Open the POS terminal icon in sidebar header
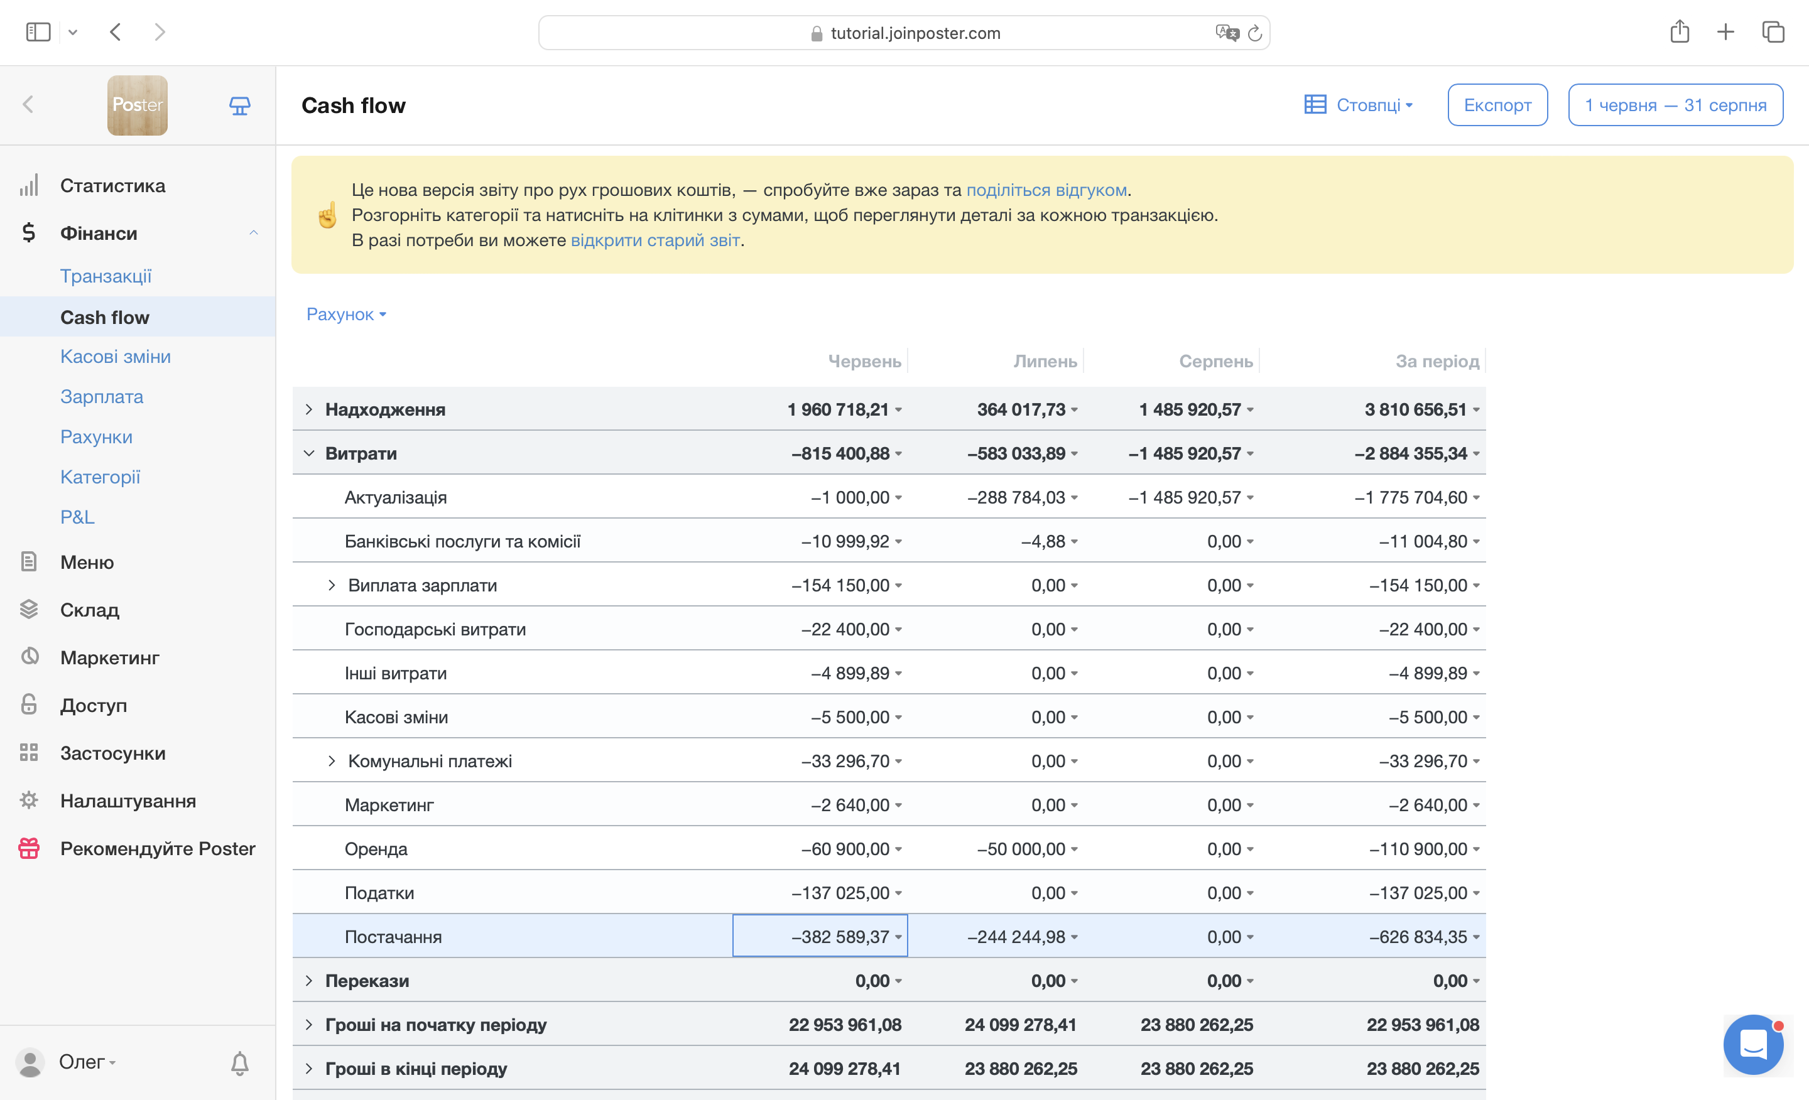1809x1100 pixels. [239, 105]
